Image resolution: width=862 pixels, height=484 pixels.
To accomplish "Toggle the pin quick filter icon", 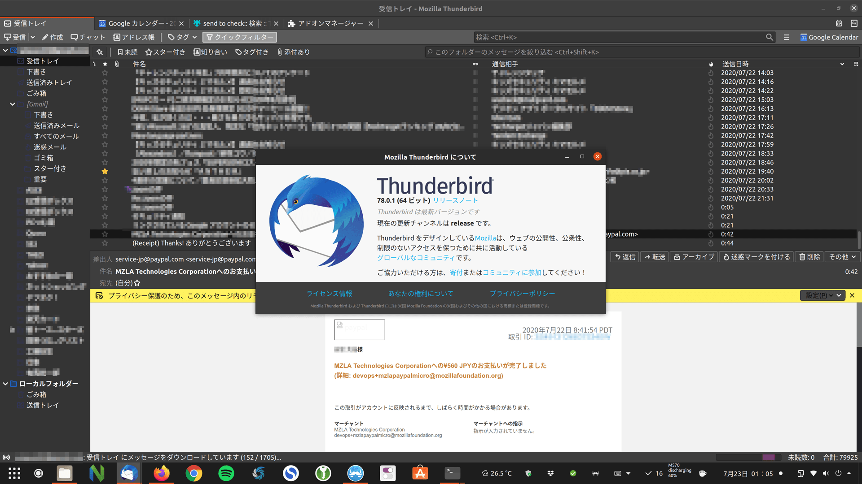I will point(100,52).
